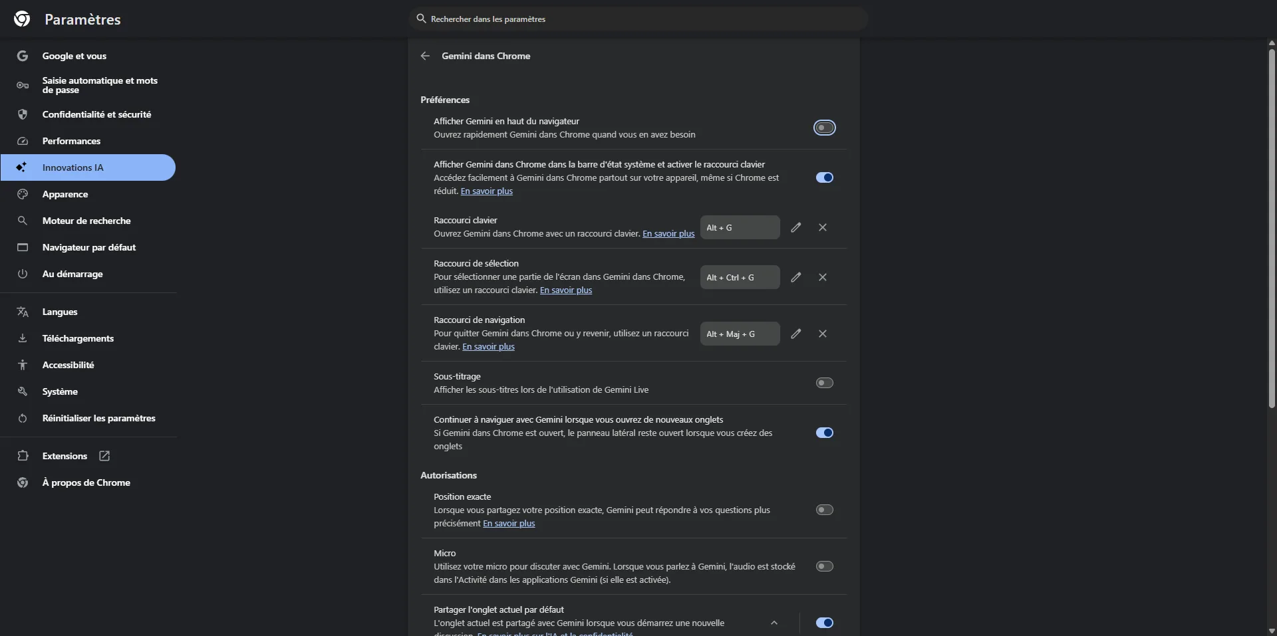
Task: Open Téléchargements settings
Action: (x=88, y=338)
